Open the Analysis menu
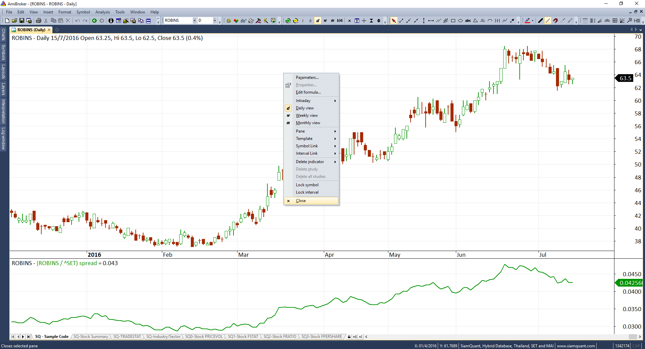 click(102, 12)
